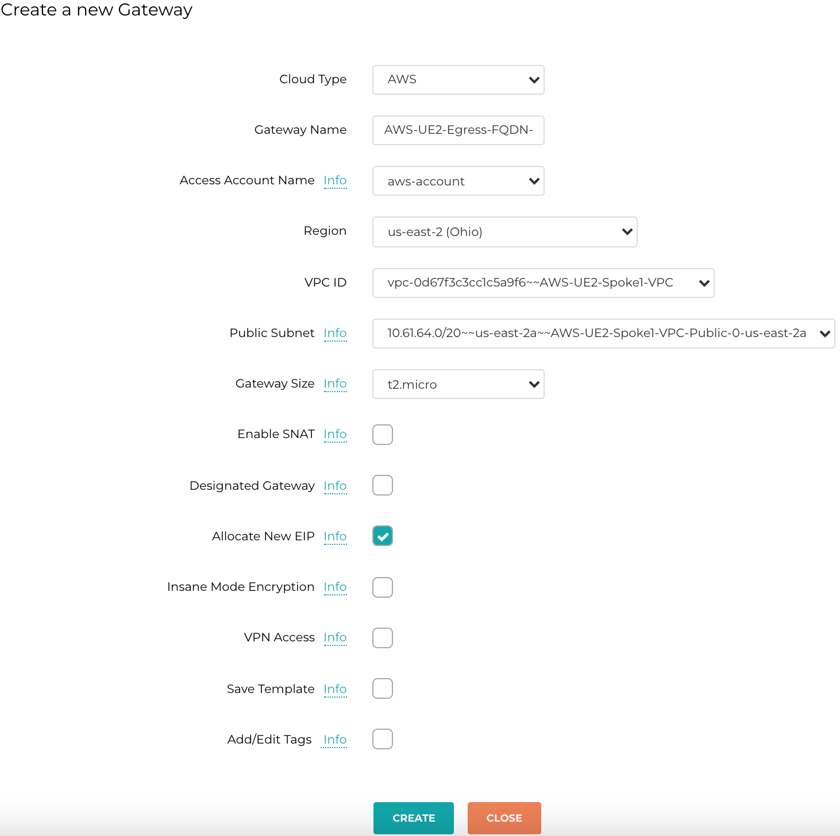840x836 pixels.
Task: Uncheck the Allocate New EIP checkbox
Action: 383,536
